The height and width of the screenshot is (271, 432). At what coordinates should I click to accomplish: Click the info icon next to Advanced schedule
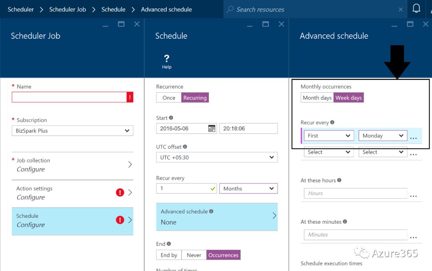(211, 211)
